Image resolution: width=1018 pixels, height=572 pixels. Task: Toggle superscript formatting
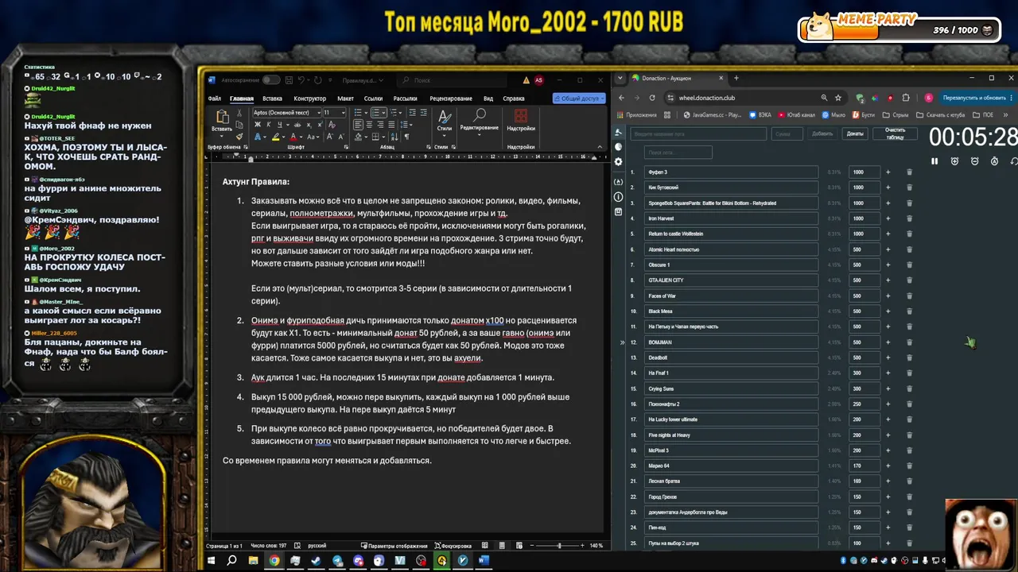[321, 125]
